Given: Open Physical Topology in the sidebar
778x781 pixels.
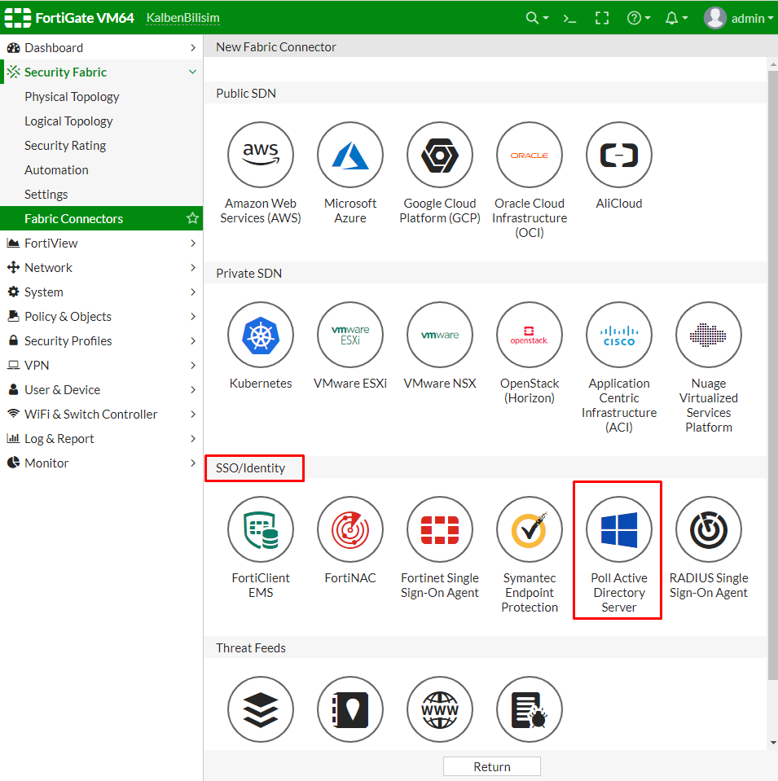Looking at the screenshot, I should click(x=101, y=97).
